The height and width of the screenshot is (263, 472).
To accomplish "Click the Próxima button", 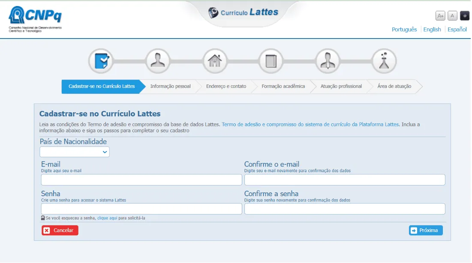I will point(426,230).
